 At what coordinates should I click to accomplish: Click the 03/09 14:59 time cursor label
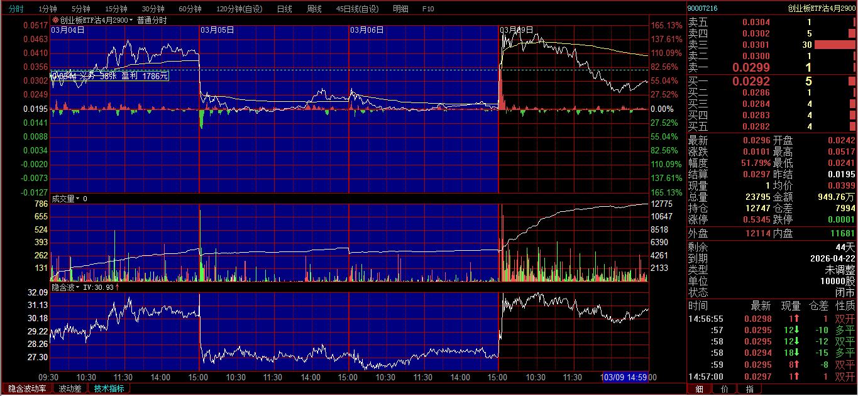(x=625, y=377)
